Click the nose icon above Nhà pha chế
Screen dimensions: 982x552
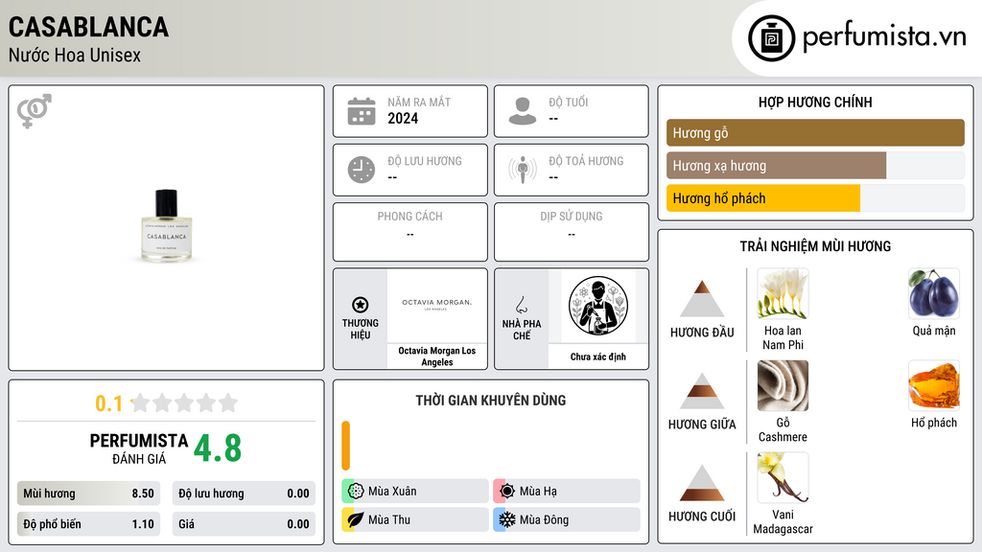click(x=521, y=305)
